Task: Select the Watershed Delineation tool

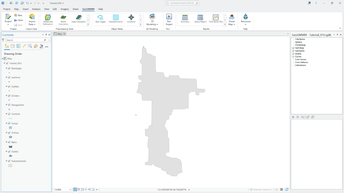Action: (48, 20)
